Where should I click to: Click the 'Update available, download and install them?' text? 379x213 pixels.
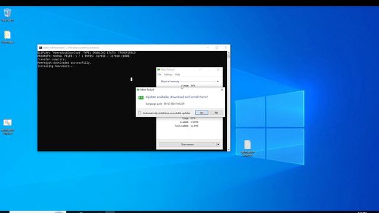[177, 97]
